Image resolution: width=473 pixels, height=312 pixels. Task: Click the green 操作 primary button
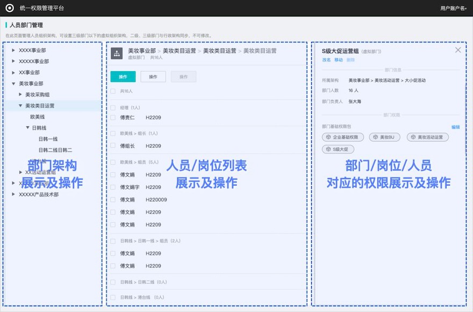click(123, 77)
